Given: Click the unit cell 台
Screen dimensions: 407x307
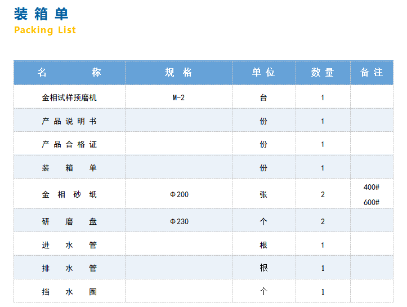Looking at the screenshot, I should click(263, 97).
